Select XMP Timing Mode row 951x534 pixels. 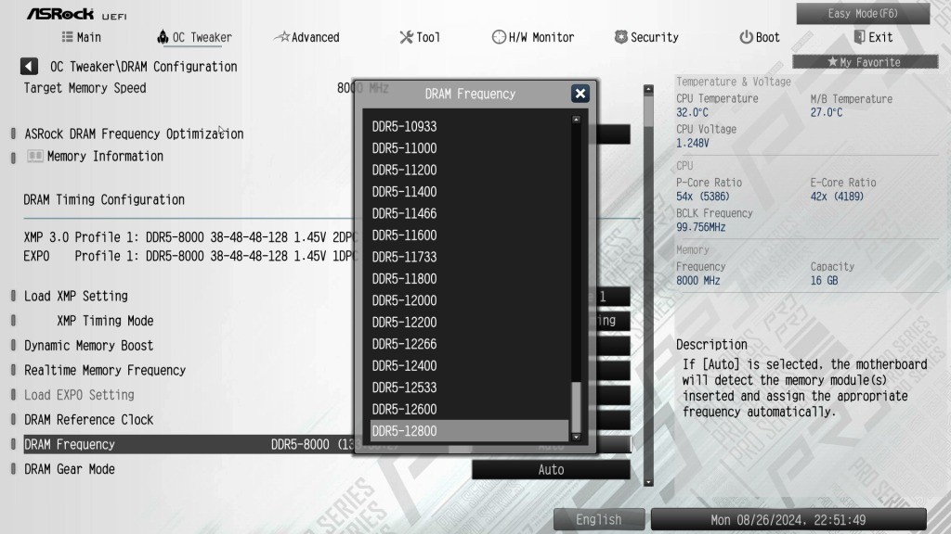click(105, 320)
